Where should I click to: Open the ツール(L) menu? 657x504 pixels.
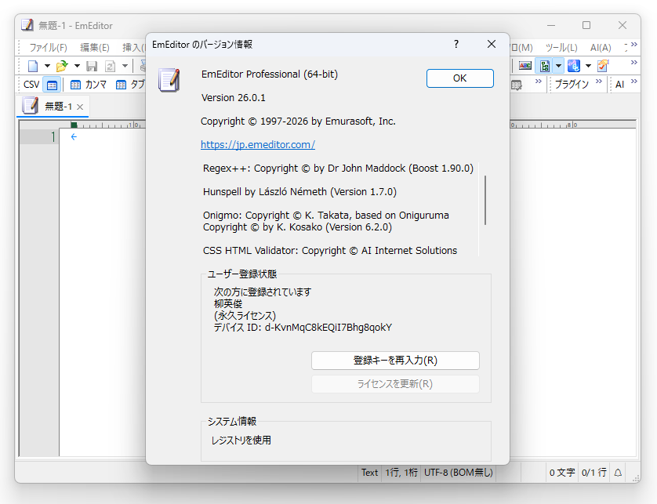pos(561,47)
